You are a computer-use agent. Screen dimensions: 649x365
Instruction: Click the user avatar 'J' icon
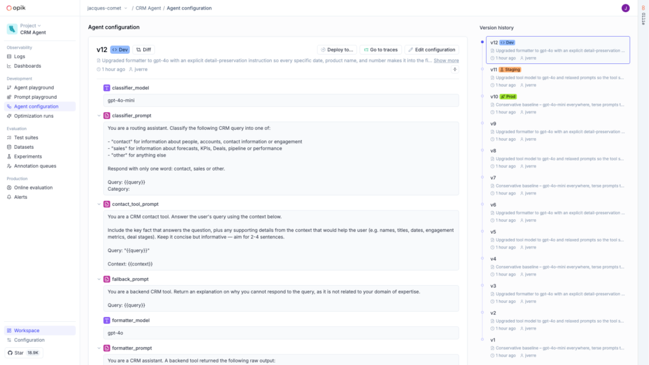pyautogui.click(x=626, y=8)
